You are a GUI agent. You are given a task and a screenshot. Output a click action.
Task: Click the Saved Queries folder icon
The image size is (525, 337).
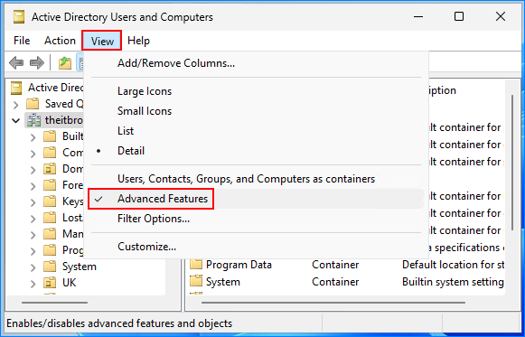tap(33, 104)
